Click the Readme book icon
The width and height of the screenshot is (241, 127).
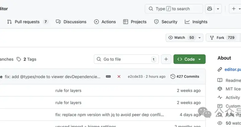(220, 80)
